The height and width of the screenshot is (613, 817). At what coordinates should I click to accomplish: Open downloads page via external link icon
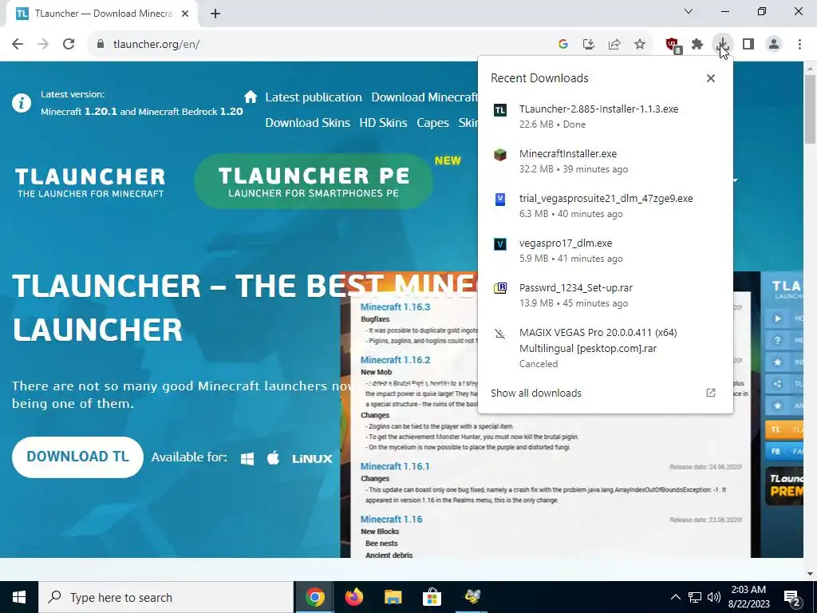tap(711, 393)
